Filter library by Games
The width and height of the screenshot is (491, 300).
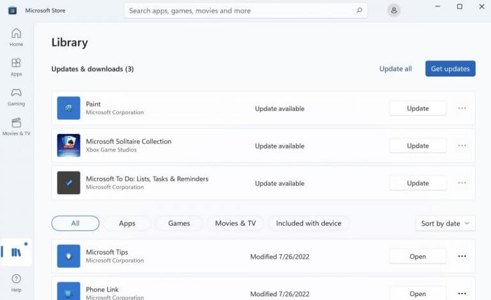(179, 223)
